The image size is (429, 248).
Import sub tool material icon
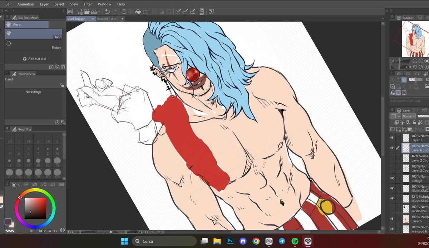point(51,67)
